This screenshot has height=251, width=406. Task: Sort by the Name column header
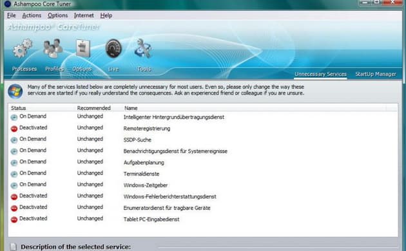131,108
